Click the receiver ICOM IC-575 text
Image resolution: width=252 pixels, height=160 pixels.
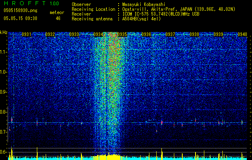(161, 14)
